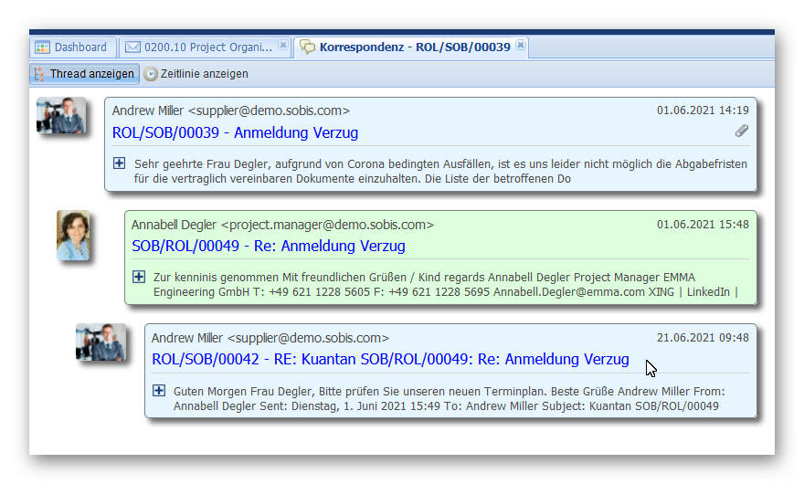This screenshot has width=804, height=484.
Task: Click the timestamp 01.06.2021 15:48
Action: pos(703,224)
